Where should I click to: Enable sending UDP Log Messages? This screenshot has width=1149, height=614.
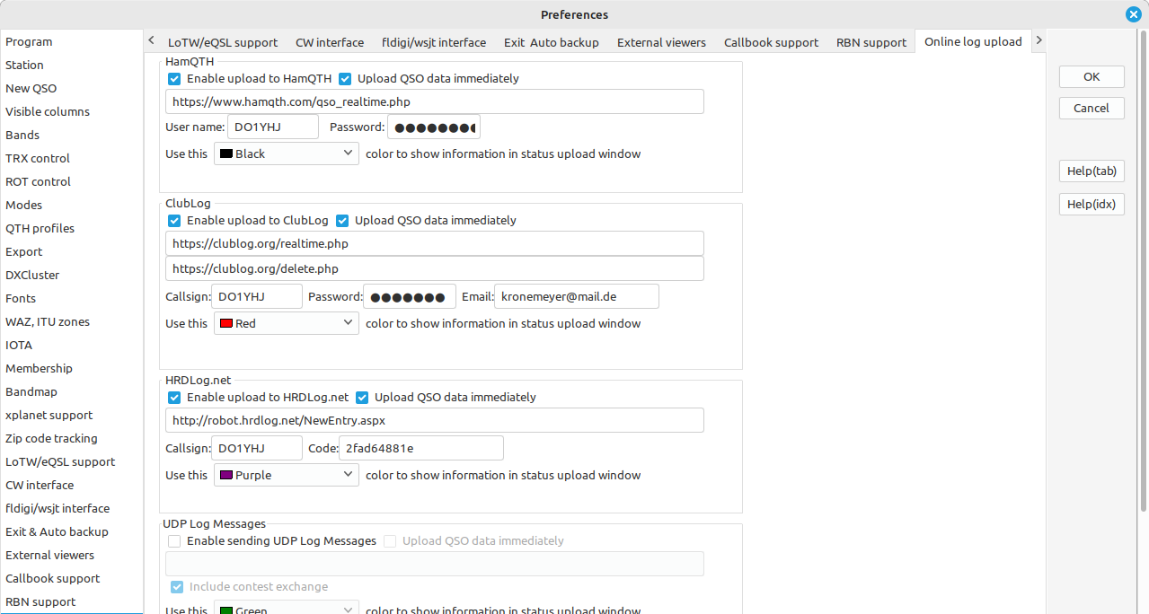(174, 541)
